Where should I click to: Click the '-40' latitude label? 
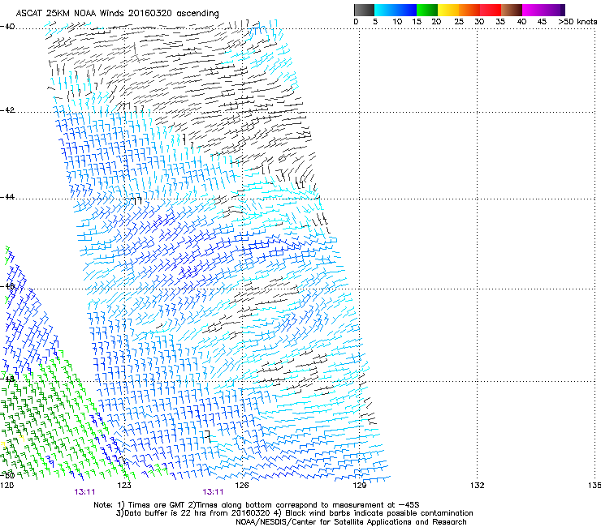pos(7,27)
